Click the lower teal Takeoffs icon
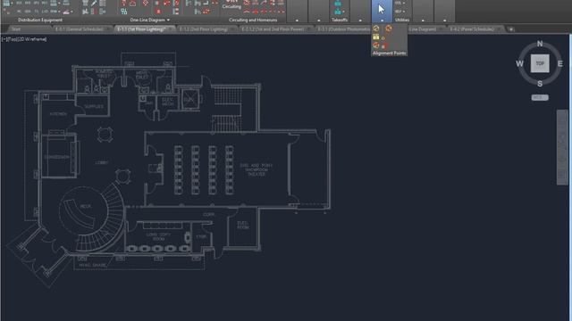 (x=338, y=12)
